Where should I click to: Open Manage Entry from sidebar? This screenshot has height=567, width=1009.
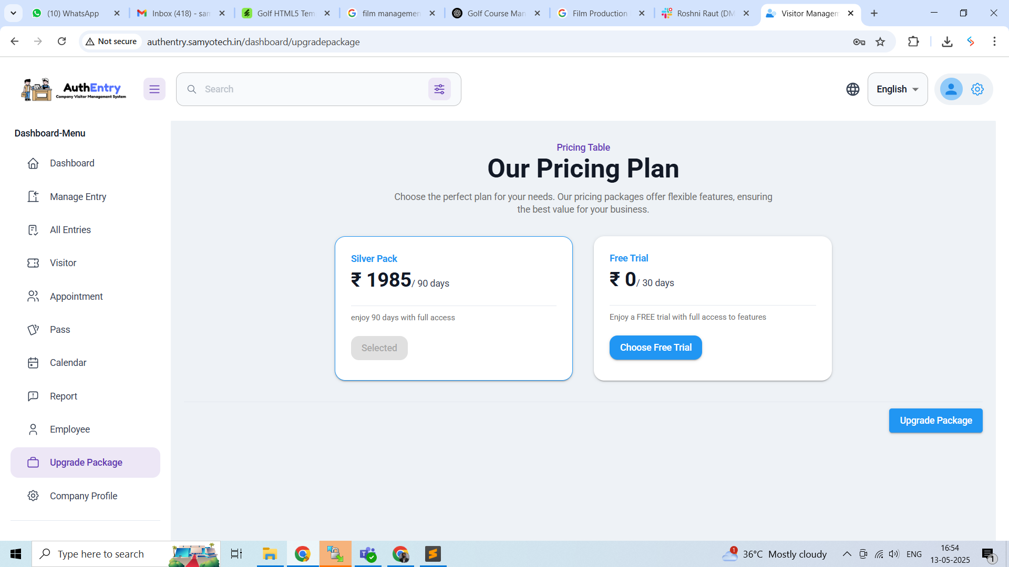(x=78, y=197)
